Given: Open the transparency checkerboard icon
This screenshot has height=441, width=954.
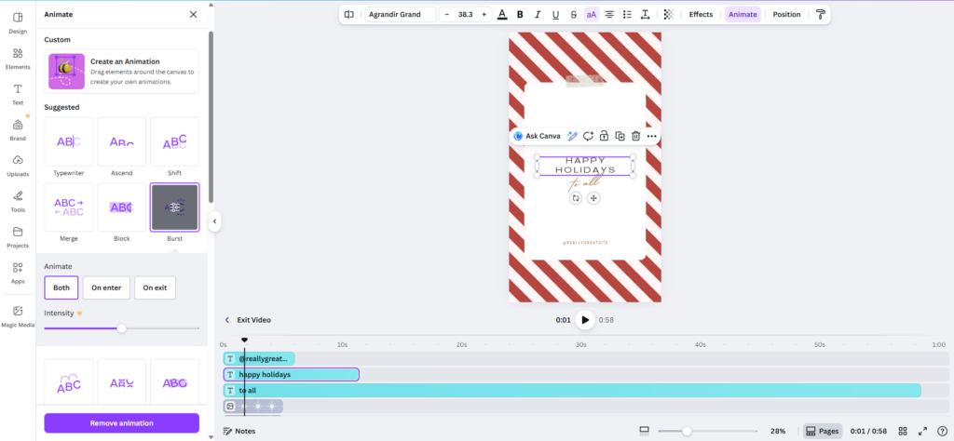Looking at the screenshot, I should point(668,15).
